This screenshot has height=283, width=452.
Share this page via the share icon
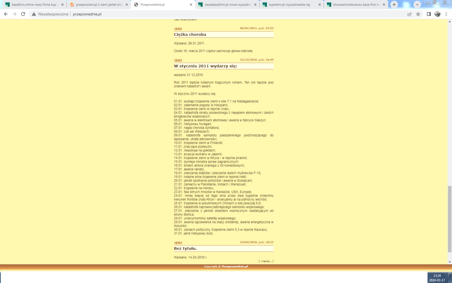(x=409, y=14)
